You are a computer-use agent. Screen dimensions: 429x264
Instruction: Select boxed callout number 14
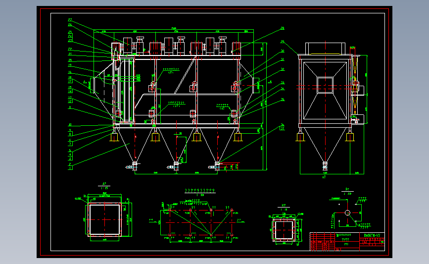click(70, 91)
